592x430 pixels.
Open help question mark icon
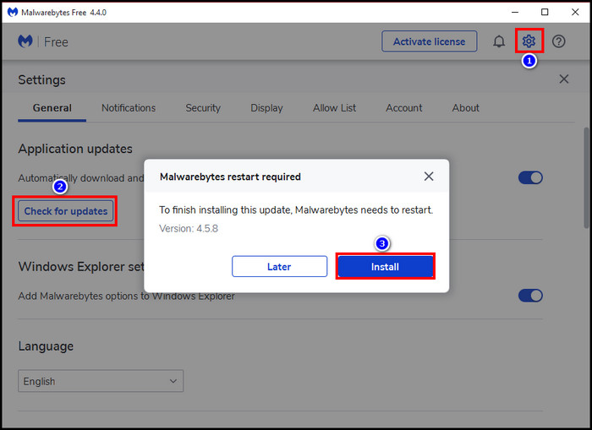point(558,41)
